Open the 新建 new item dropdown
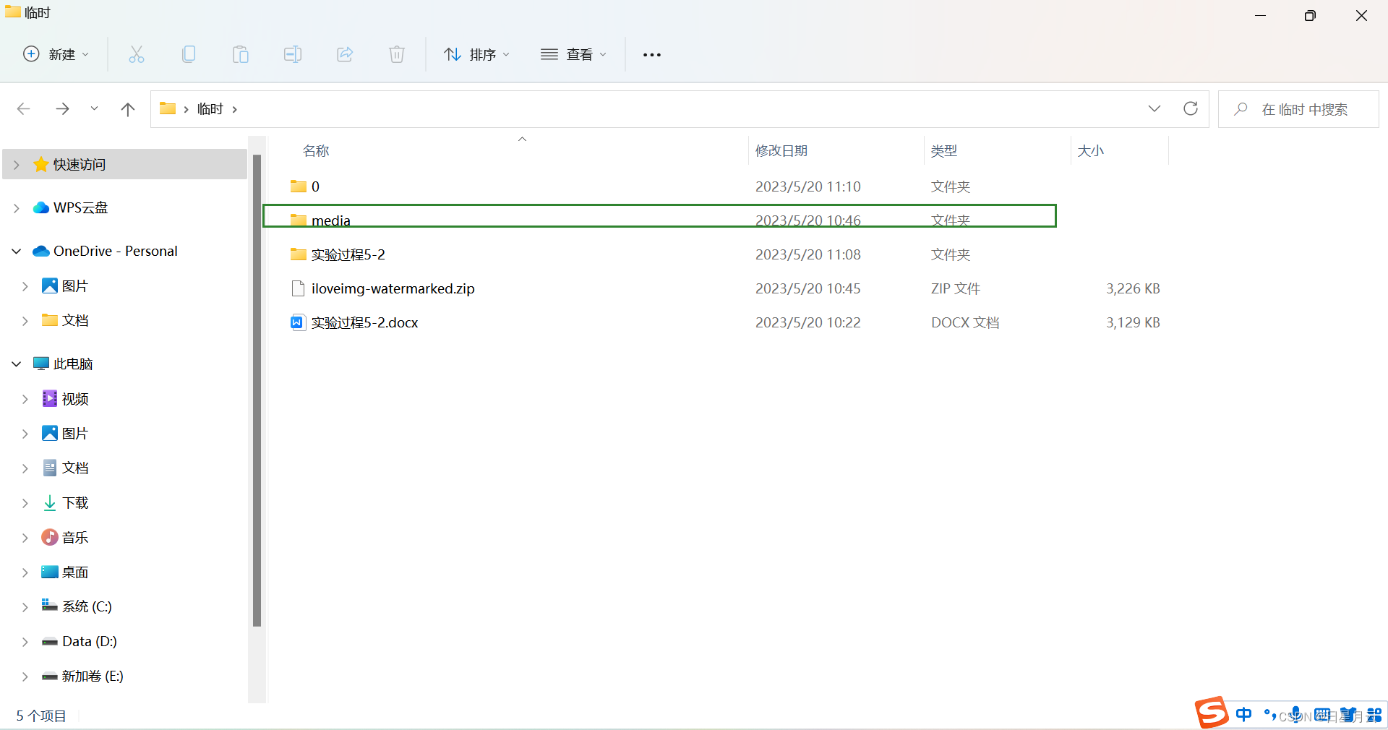The width and height of the screenshot is (1388, 730). (56, 54)
